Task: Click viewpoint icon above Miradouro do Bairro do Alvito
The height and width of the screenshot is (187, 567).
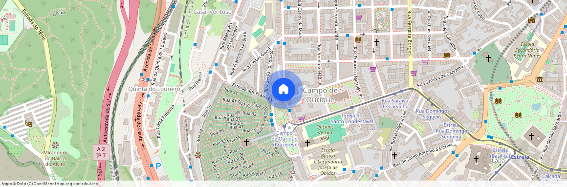Action: click(x=55, y=145)
